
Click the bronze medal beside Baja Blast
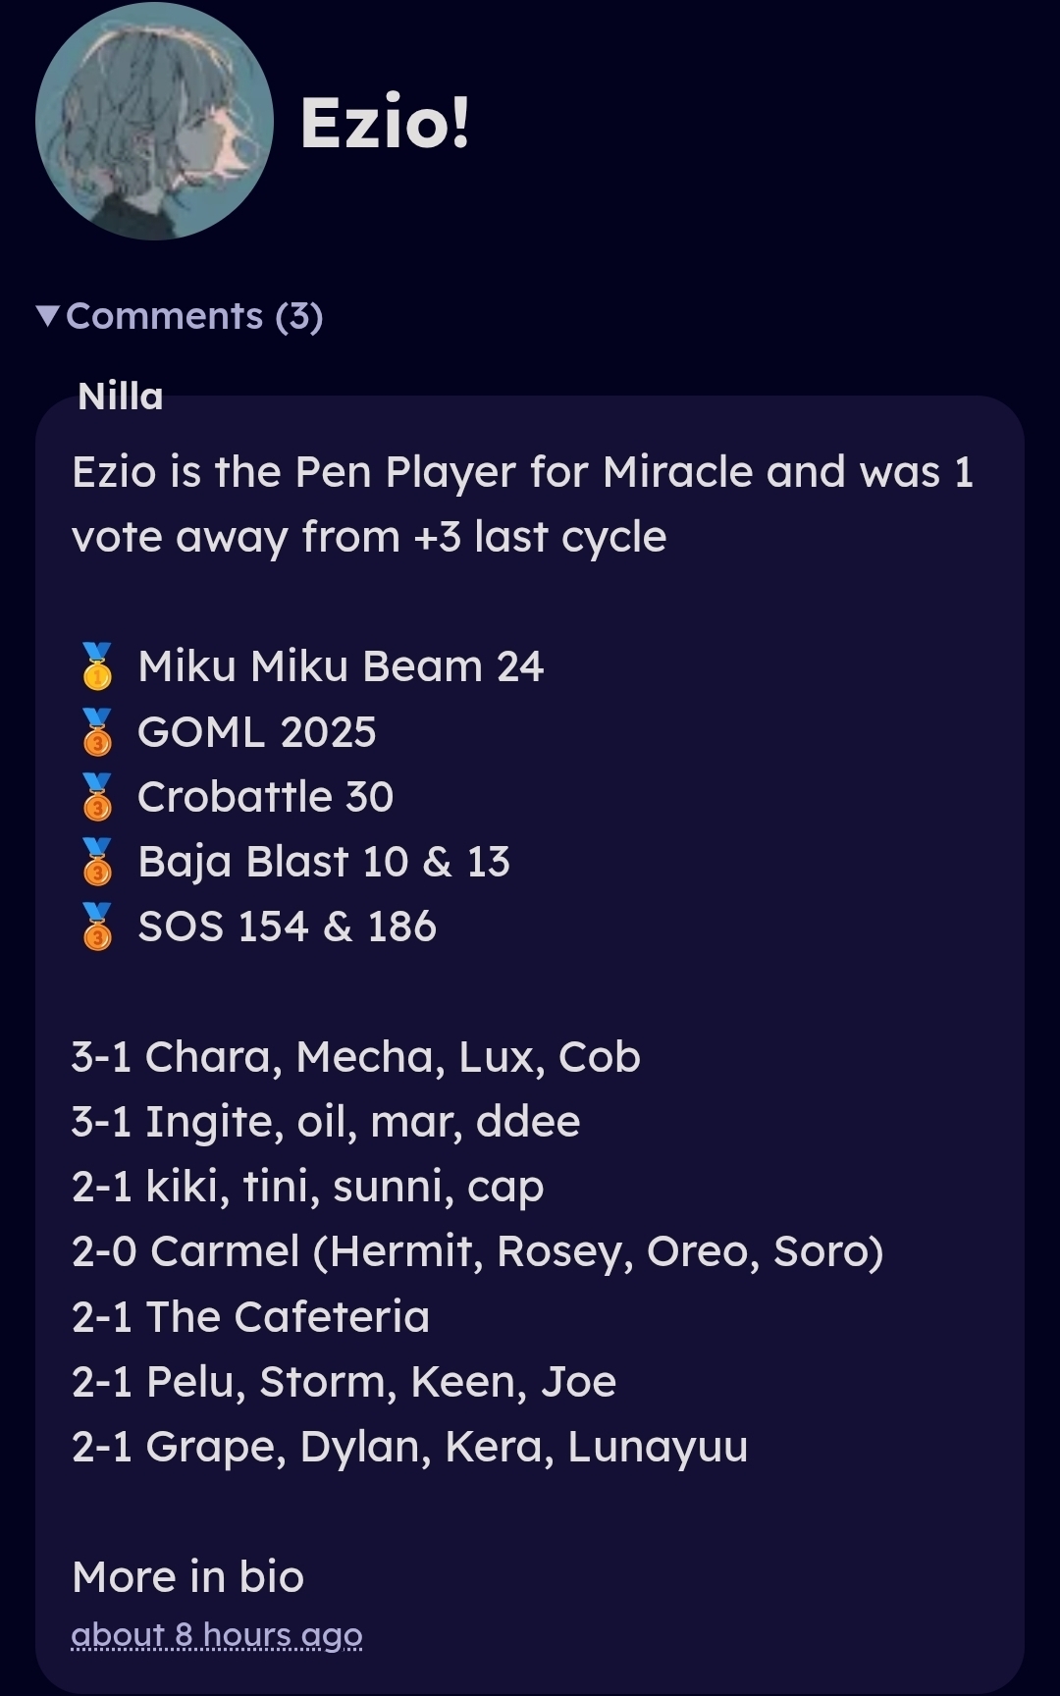pos(97,862)
